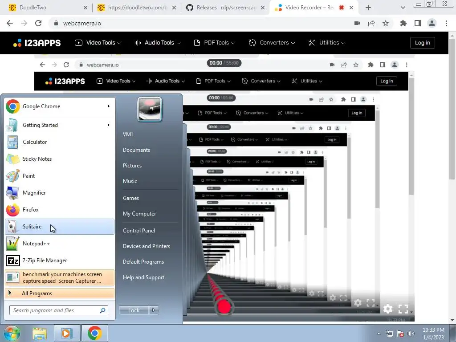Image resolution: width=456 pixels, height=342 pixels.
Task: Expand Getting Started submenu arrow
Action: [109, 125]
